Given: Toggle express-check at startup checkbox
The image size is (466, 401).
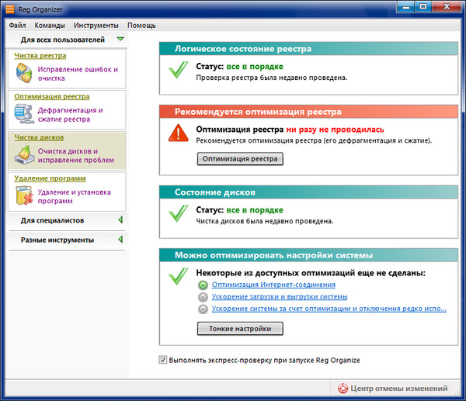Looking at the screenshot, I should coord(162,360).
